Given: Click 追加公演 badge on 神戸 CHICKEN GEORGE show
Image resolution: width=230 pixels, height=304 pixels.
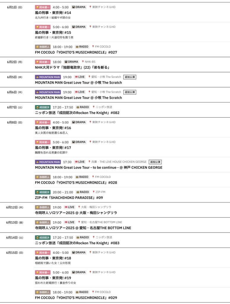Looking at the screenshot, I should (x=155, y=162).
